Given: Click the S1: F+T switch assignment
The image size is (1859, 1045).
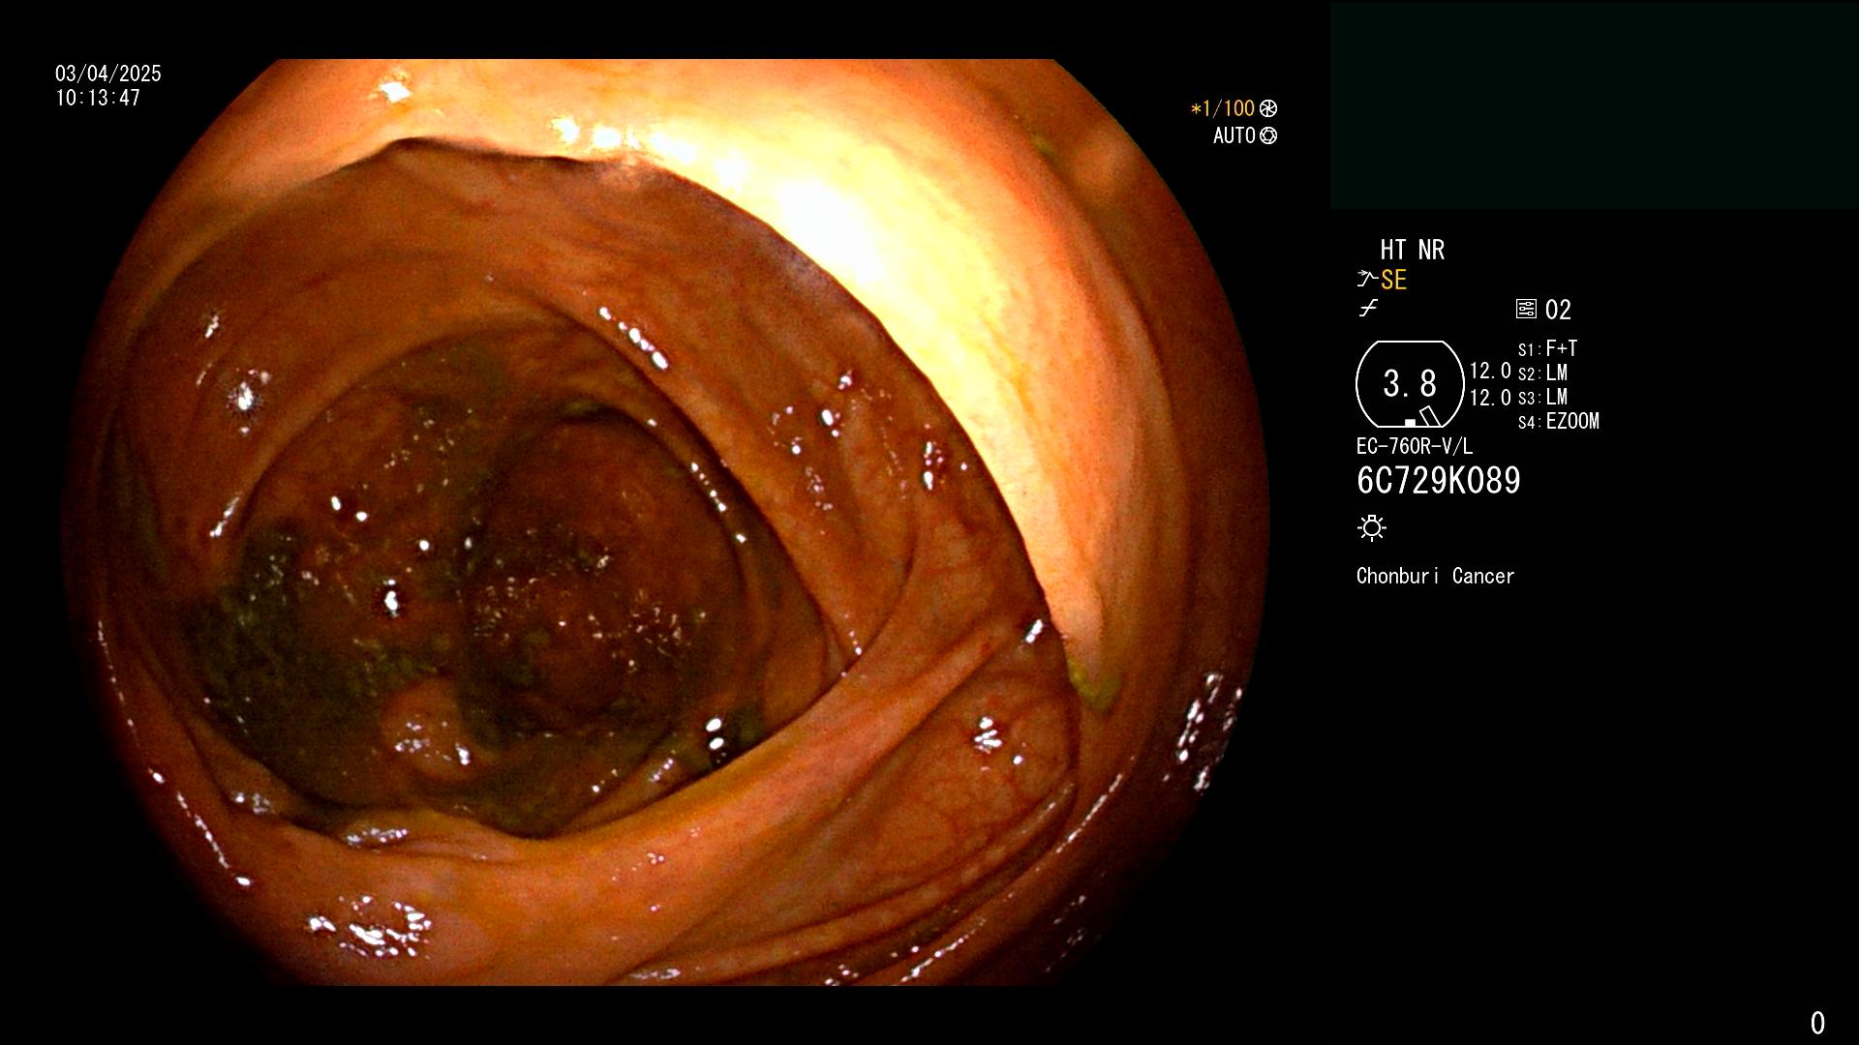Looking at the screenshot, I should (x=1548, y=348).
